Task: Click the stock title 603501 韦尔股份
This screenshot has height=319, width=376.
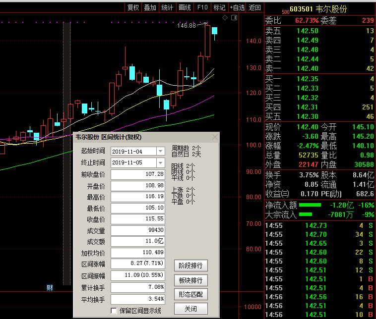Action: pos(318,9)
